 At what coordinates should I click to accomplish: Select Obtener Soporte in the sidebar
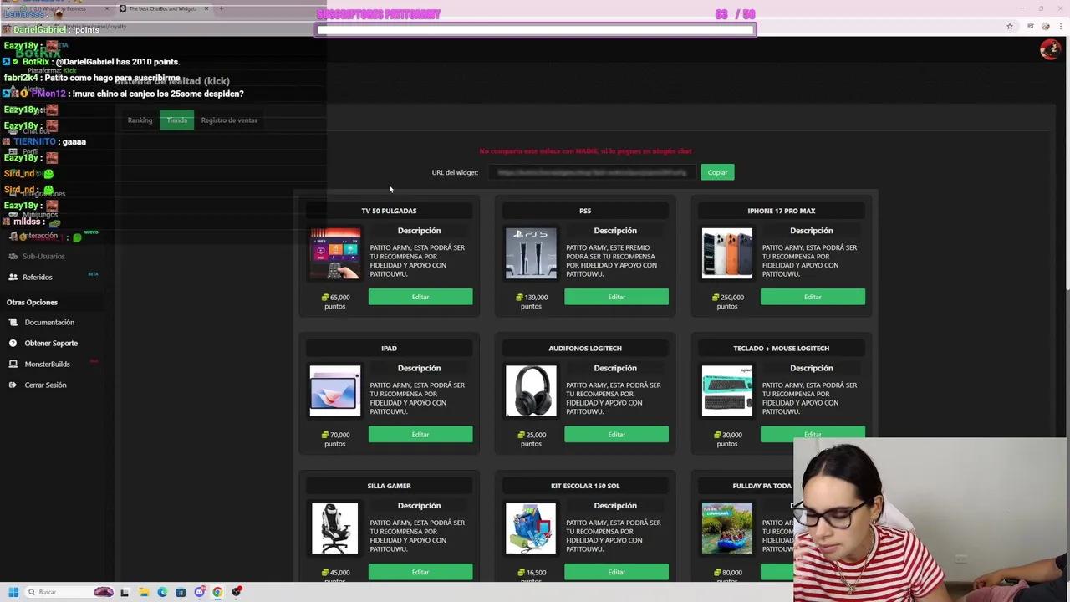click(x=51, y=343)
